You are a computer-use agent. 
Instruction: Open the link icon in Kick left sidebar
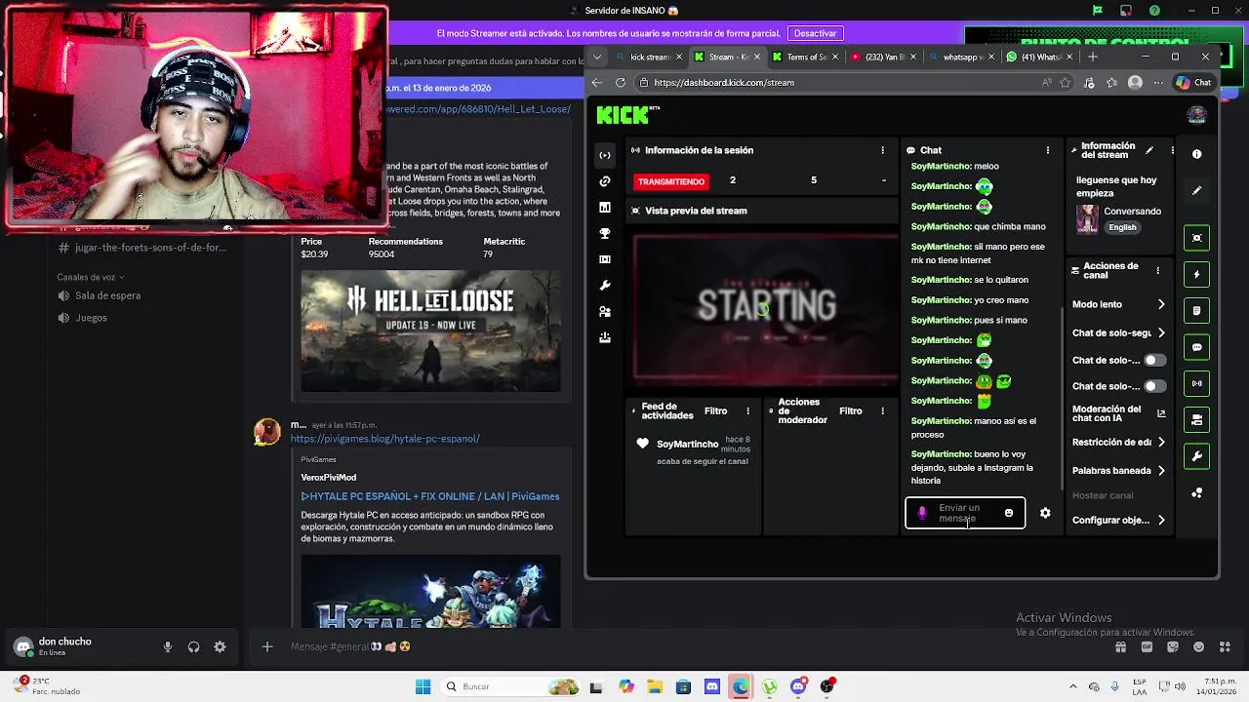coord(605,181)
